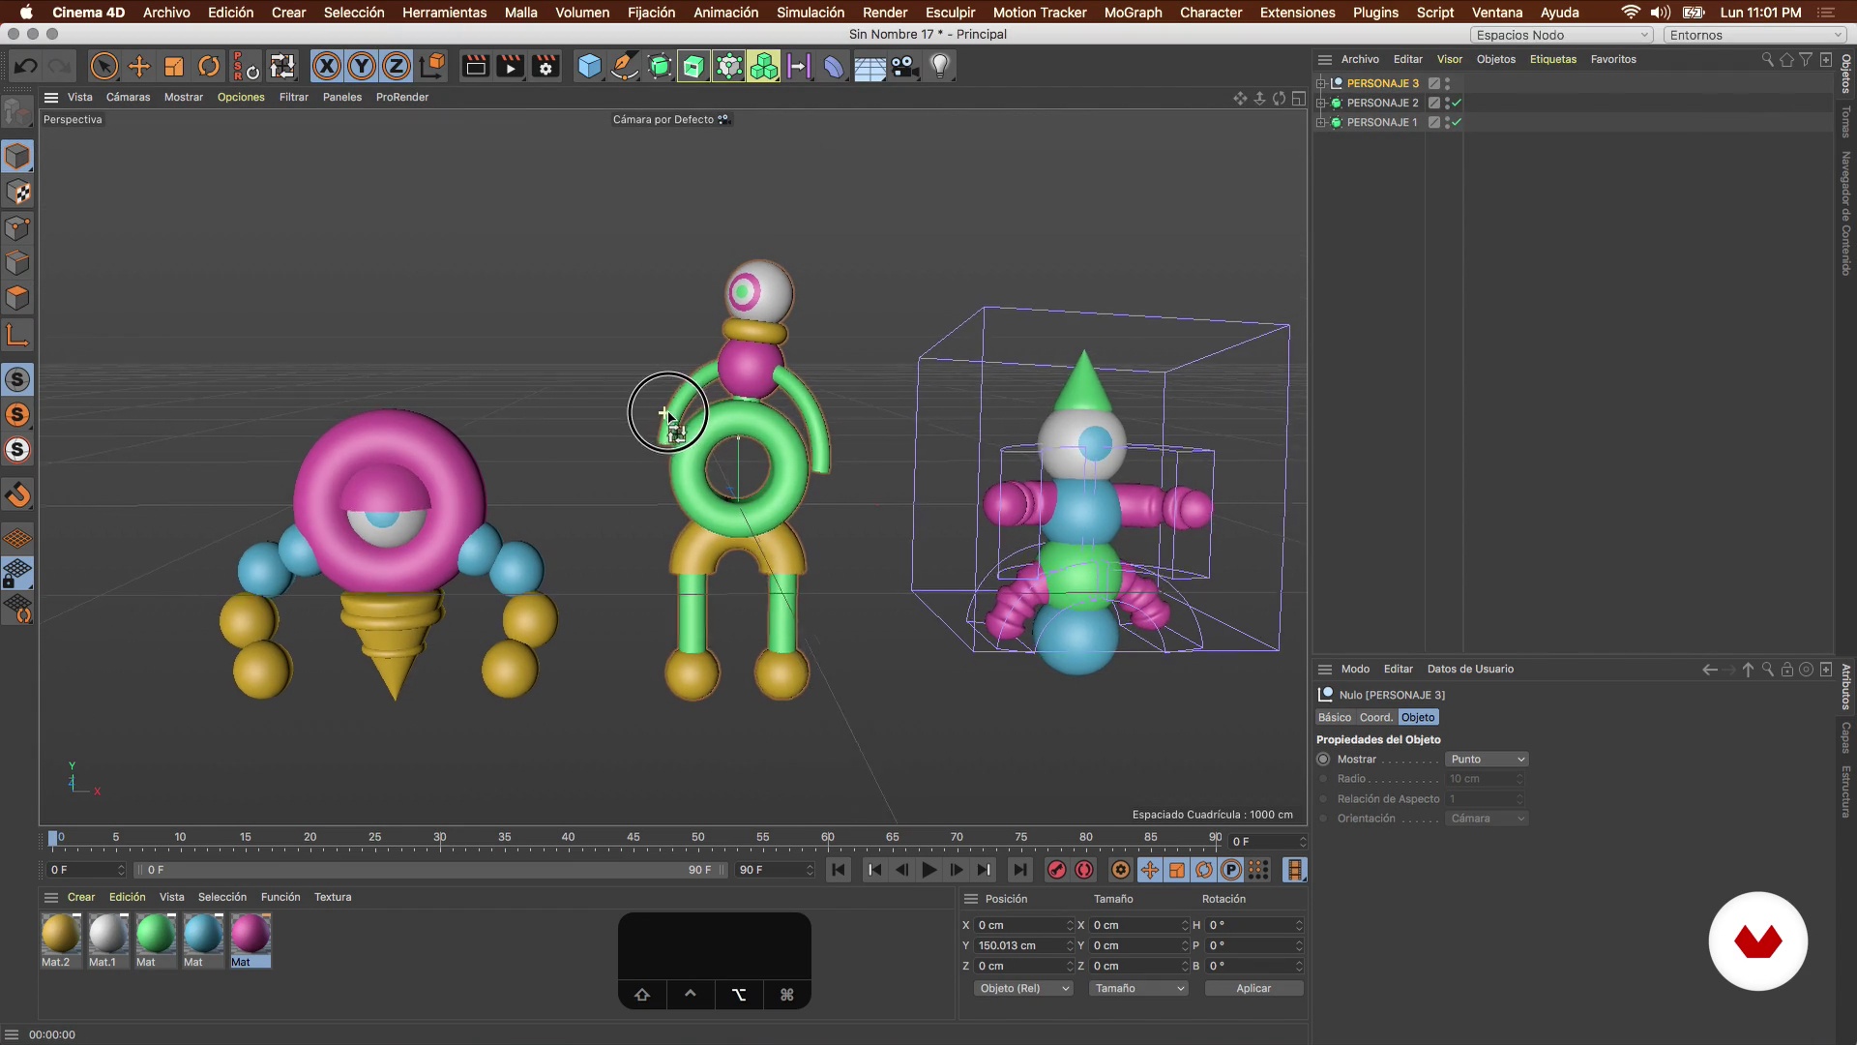The width and height of the screenshot is (1857, 1045).
Task: Click the Record Active Objects button
Action: (x=1056, y=870)
